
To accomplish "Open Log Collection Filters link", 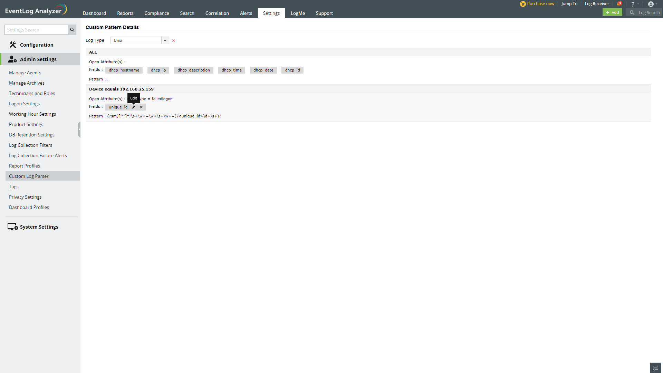I will click(x=30, y=145).
